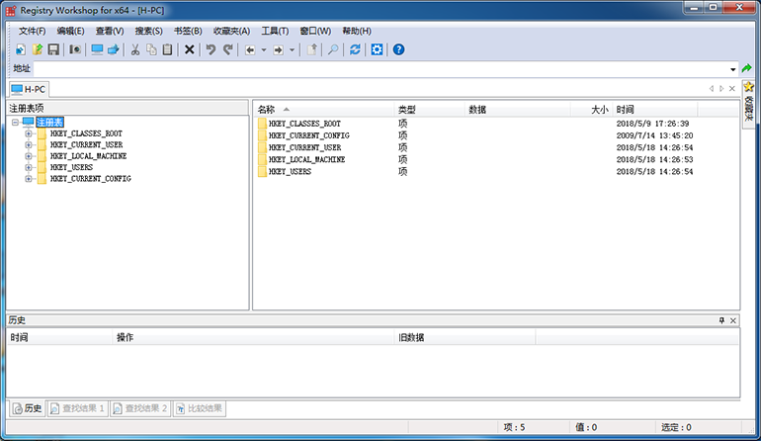Click the address input field
The height and width of the screenshot is (441, 761).
click(x=380, y=69)
